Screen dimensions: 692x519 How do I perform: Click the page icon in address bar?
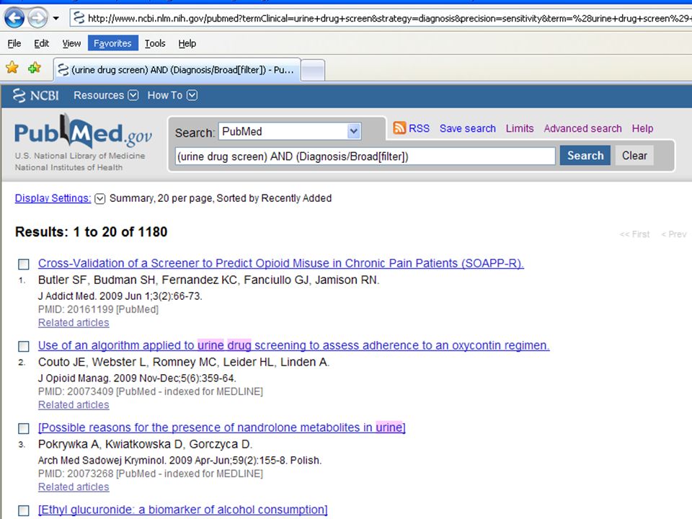pyautogui.click(x=79, y=18)
